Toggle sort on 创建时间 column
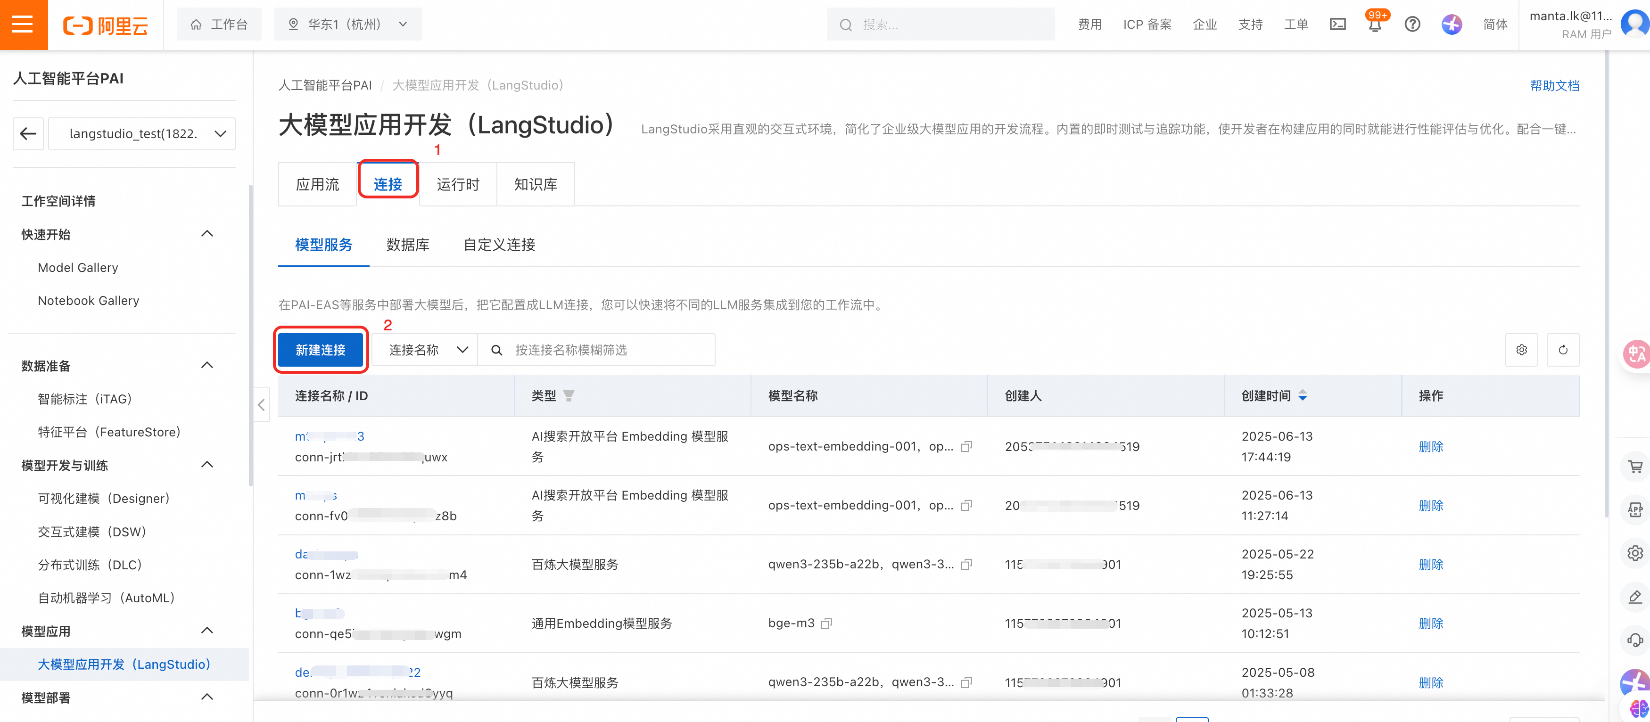Image resolution: width=1650 pixels, height=722 pixels. coord(1302,395)
